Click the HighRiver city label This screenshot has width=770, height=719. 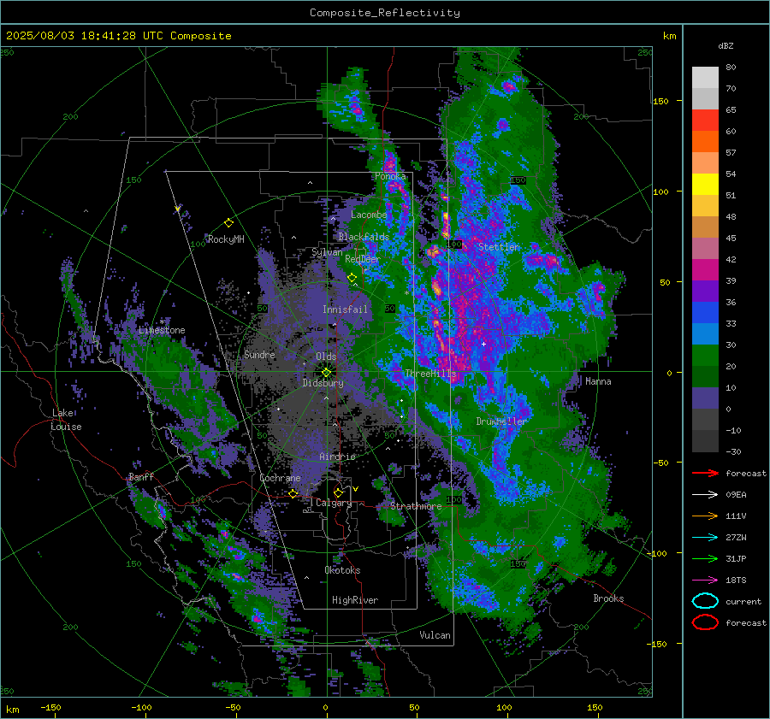click(x=355, y=600)
